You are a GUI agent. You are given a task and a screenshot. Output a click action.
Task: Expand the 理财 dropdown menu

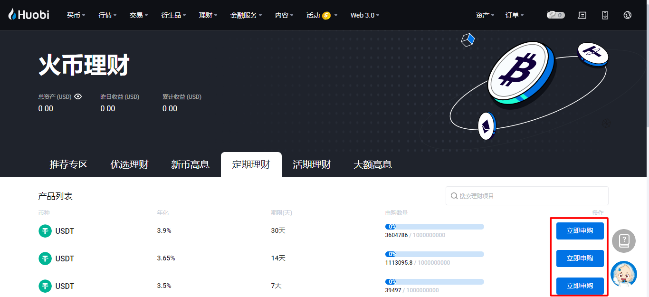[208, 15]
